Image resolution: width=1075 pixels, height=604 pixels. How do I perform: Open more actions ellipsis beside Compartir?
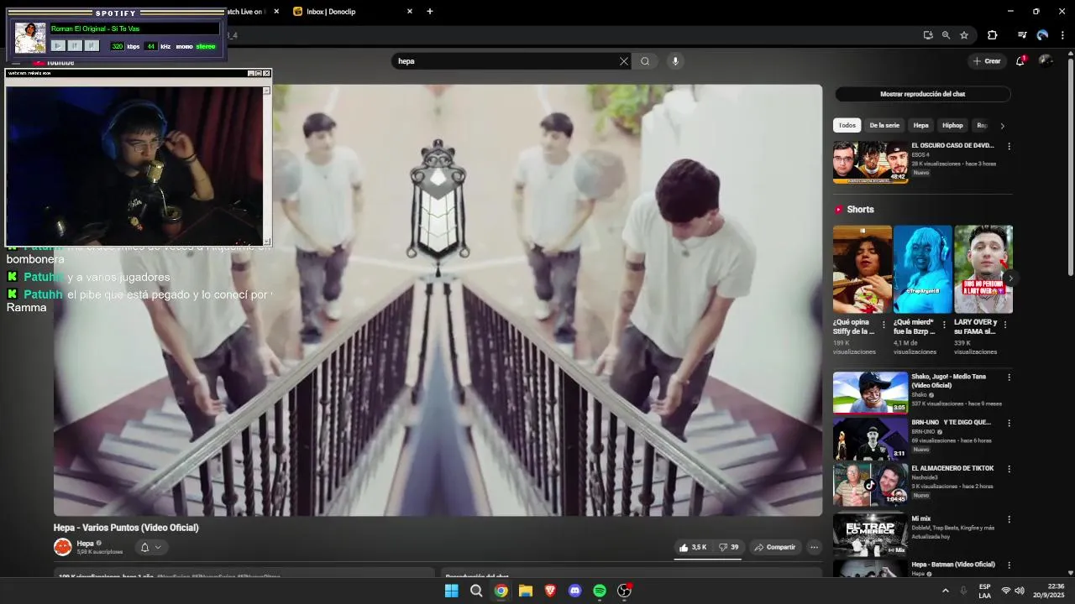[x=814, y=547]
